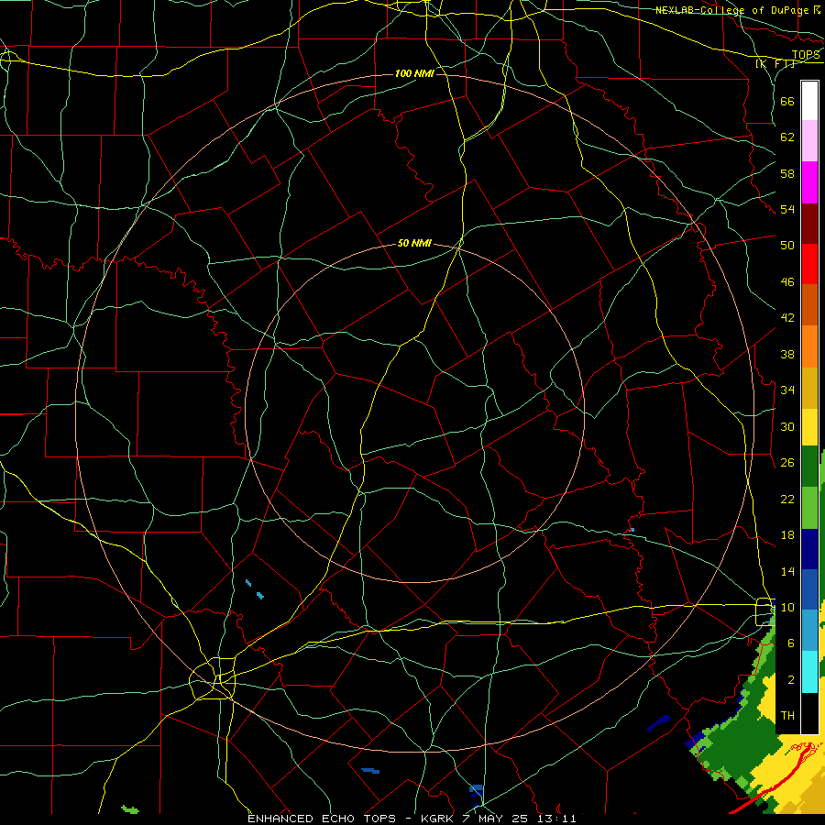The height and width of the screenshot is (825, 825).
Task: Click the KGRK station identifier in the caption
Action: (436, 819)
